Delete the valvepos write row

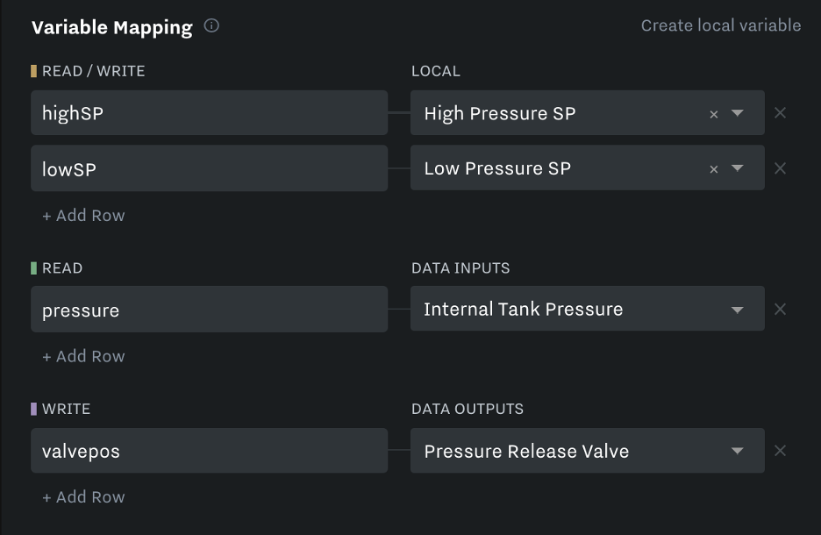[x=780, y=451]
